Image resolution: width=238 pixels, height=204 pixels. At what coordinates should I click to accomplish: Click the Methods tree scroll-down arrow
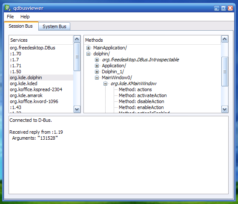(225, 109)
